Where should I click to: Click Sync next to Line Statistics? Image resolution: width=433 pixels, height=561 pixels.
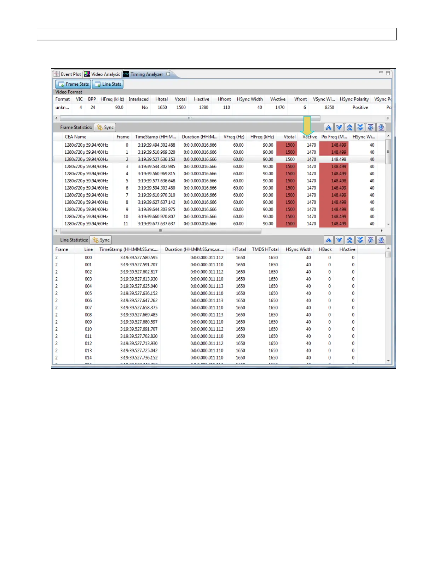(x=101, y=240)
